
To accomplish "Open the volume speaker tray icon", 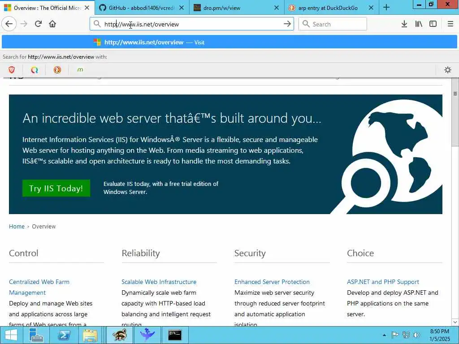I will 416,335.
